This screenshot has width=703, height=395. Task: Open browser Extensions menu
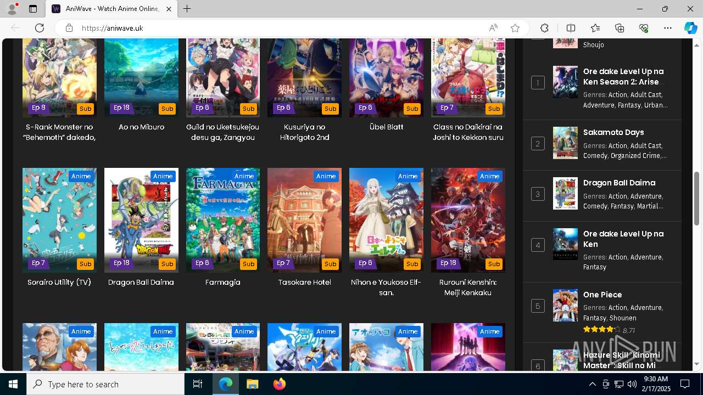pyautogui.click(x=544, y=28)
